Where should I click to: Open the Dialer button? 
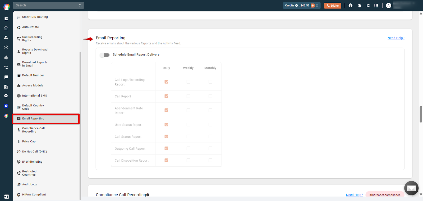333,6
